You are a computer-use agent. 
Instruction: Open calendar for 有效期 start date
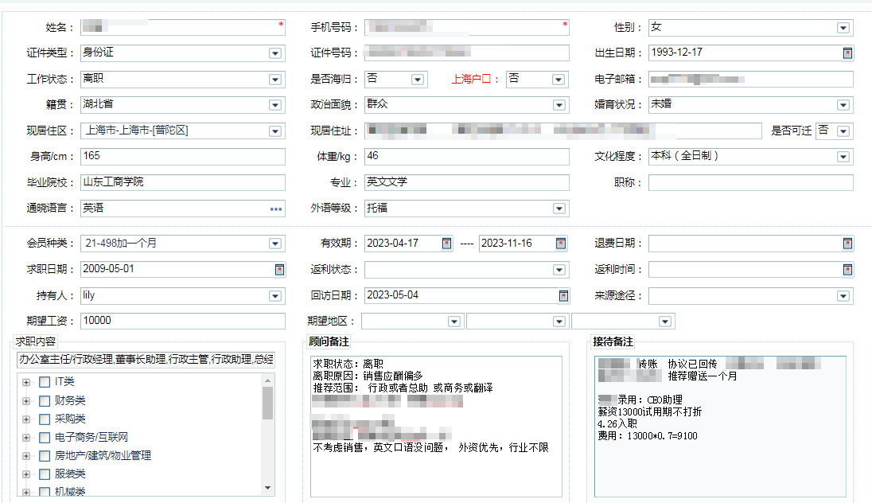446,244
